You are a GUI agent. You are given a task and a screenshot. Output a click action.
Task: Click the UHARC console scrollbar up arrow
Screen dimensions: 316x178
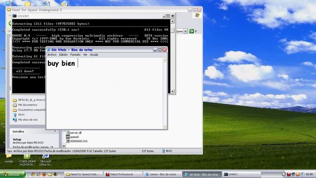coord(172,21)
